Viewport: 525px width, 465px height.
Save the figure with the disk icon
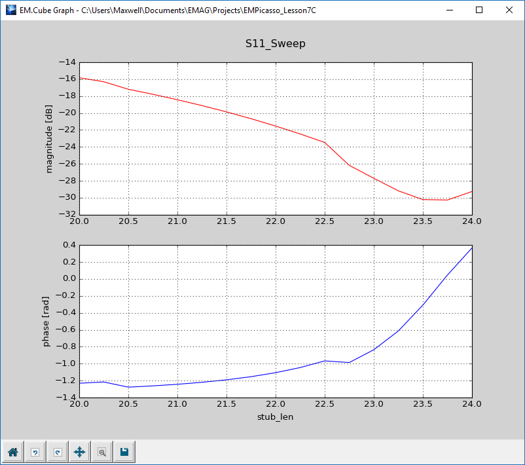[x=124, y=452]
